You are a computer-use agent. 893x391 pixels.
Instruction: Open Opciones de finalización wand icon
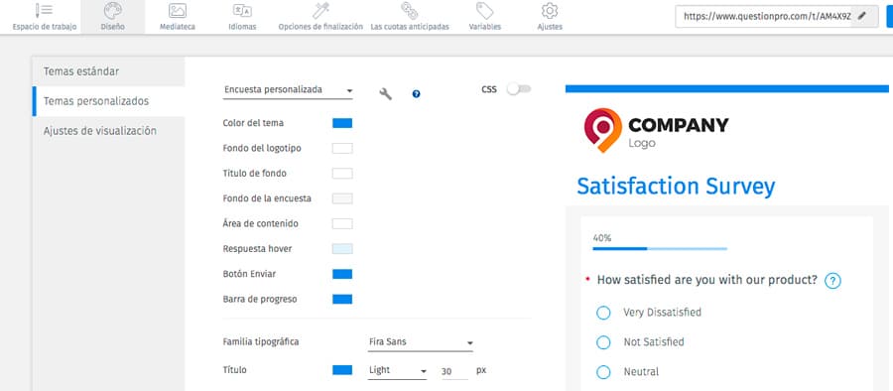[320, 11]
